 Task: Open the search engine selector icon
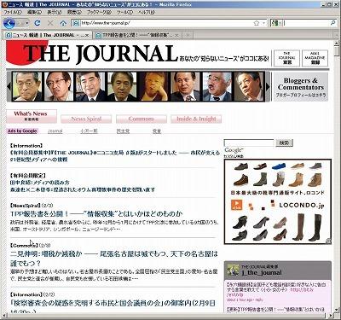[x=275, y=23]
